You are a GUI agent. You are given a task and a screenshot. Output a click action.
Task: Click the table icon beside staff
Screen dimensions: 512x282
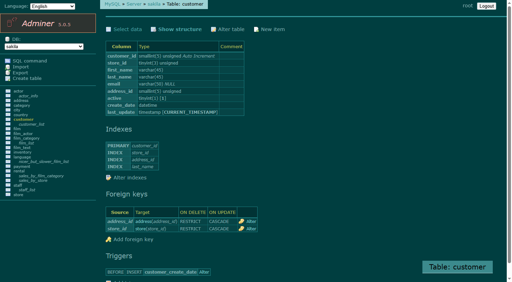pos(8,185)
